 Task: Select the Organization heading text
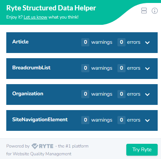coord(28,94)
